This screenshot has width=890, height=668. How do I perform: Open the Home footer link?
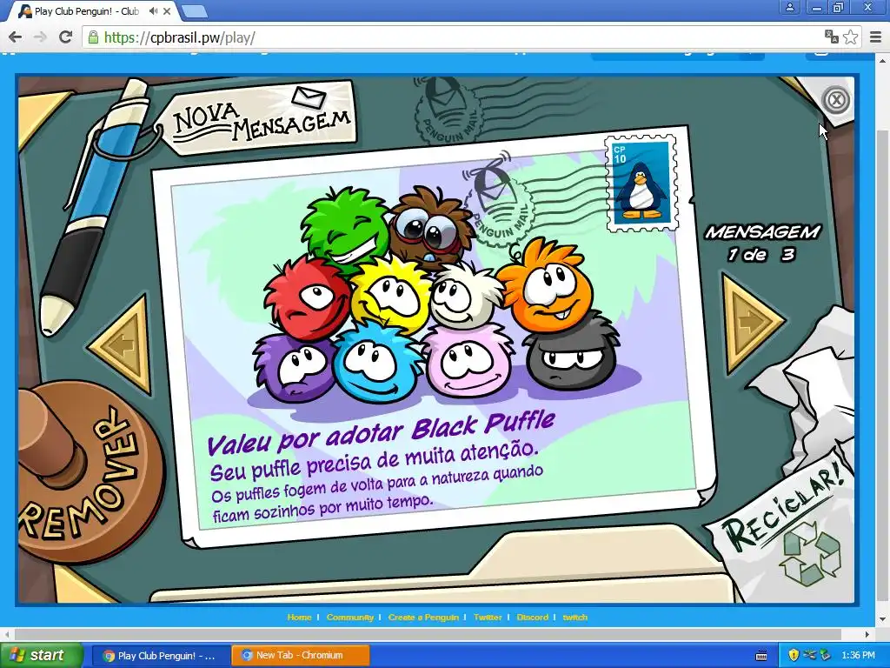pyautogui.click(x=299, y=618)
